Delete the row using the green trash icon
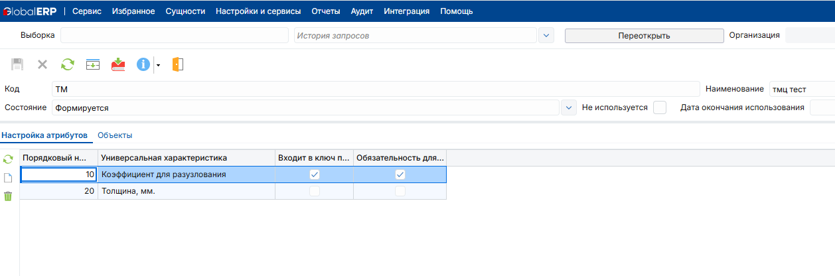 tap(8, 196)
